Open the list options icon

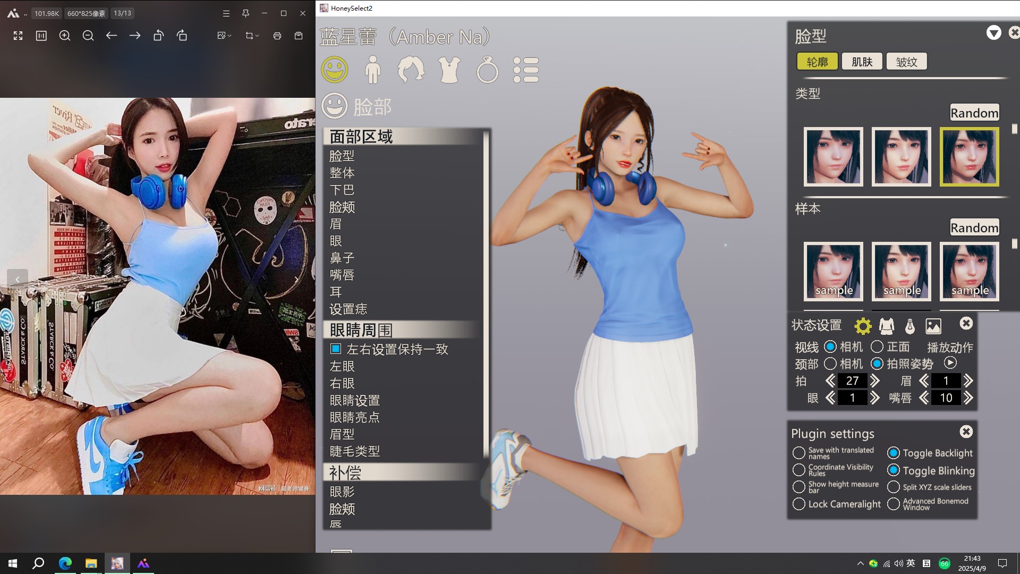point(526,70)
